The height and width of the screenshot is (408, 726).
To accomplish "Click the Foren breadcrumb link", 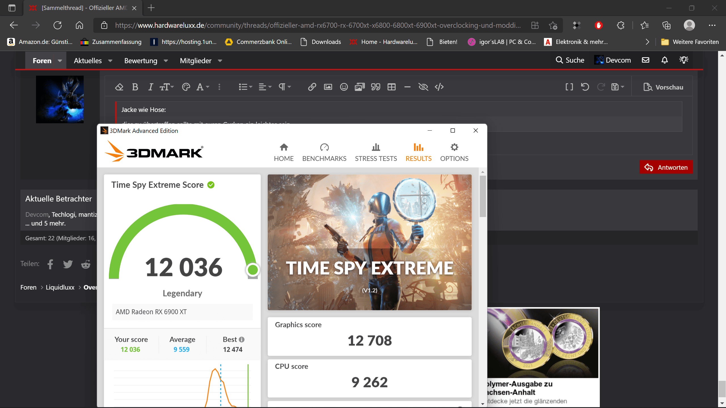I will [28, 287].
